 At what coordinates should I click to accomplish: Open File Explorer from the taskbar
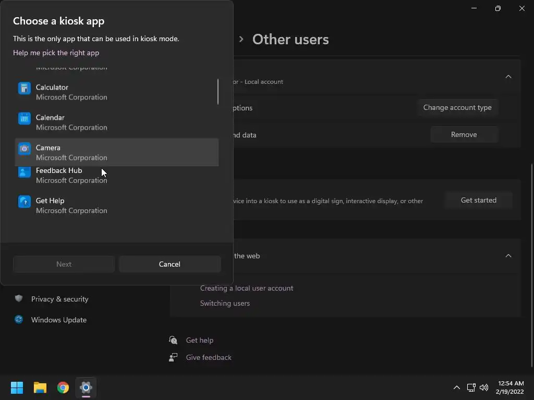coord(40,387)
